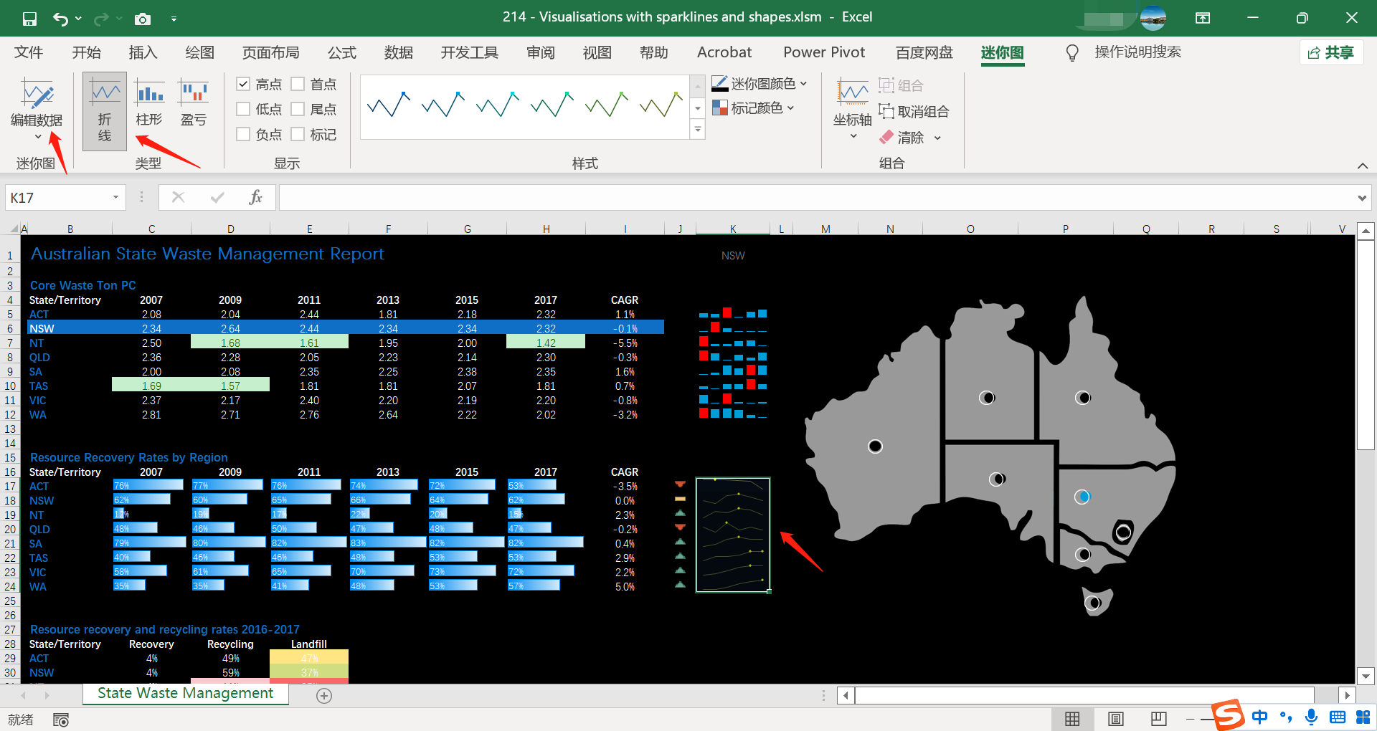Click the 操作说明搜索 tell me box
The image size is (1377, 731).
coord(1137,52)
